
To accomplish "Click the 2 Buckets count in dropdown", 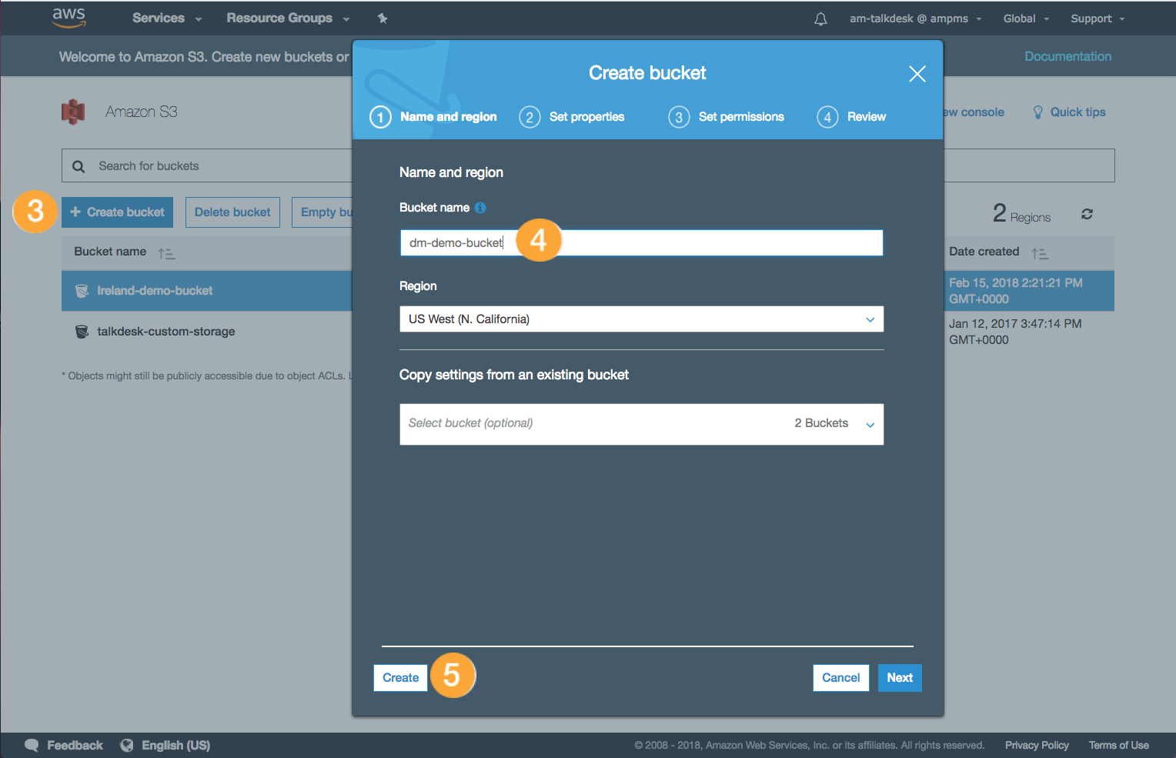I will point(821,423).
